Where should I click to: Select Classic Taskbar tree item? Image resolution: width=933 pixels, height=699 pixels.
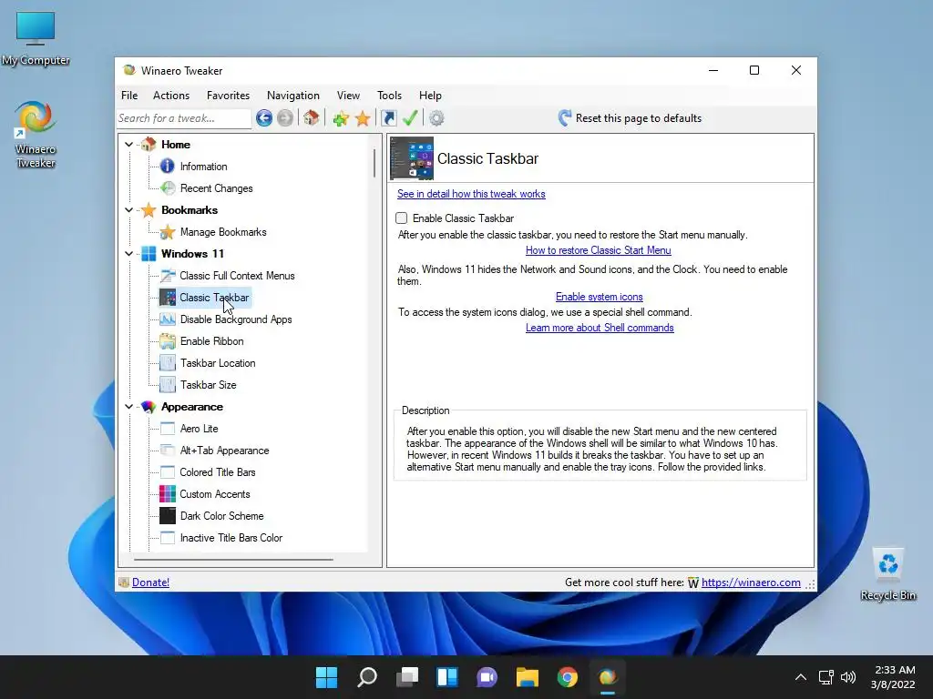[x=214, y=298]
